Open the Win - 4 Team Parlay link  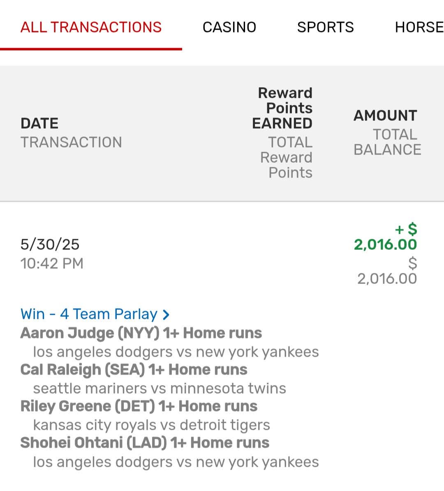(89, 314)
